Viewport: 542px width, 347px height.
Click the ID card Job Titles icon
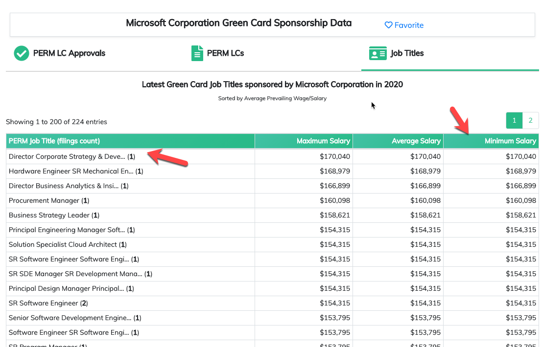[x=378, y=53]
